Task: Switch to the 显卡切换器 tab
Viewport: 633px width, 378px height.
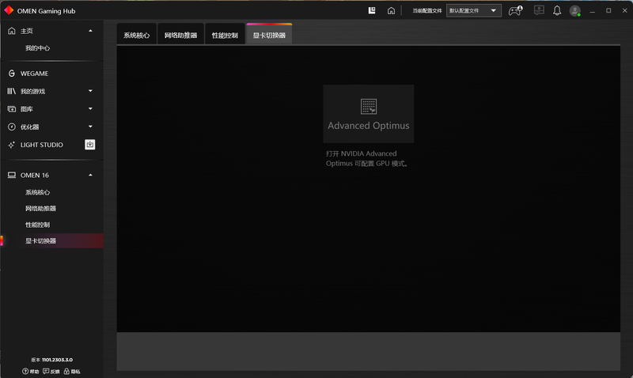Action: [x=269, y=35]
